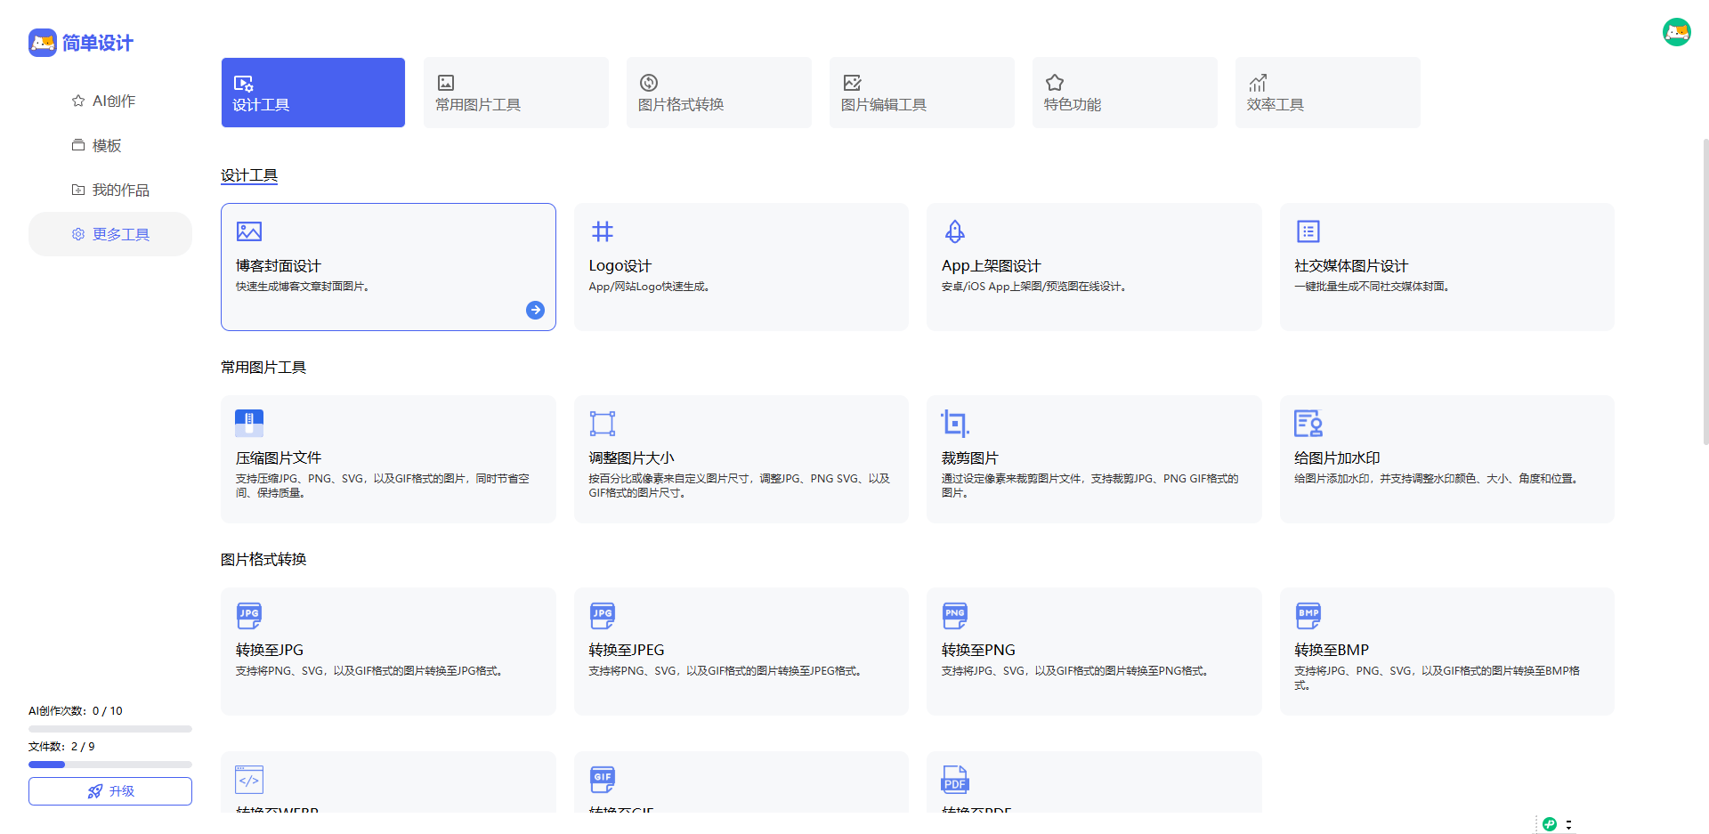Select 更多工具 in the sidebar

coord(110,234)
